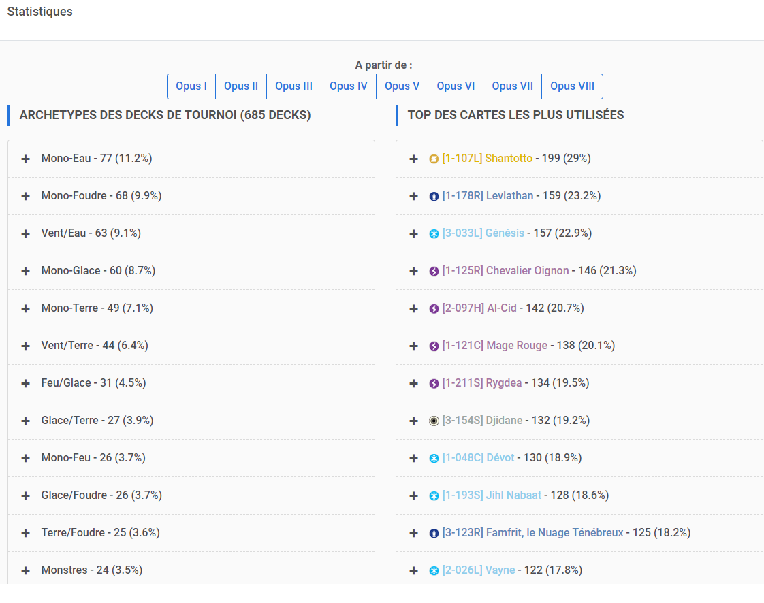Expand the Dévot card details
The height and width of the screenshot is (603, 764).
[x=414, y=458]
